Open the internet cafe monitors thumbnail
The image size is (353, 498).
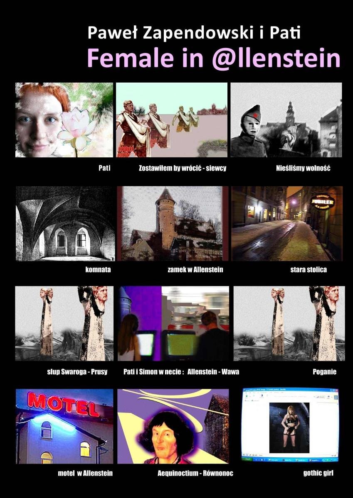[x=174, y=324]
